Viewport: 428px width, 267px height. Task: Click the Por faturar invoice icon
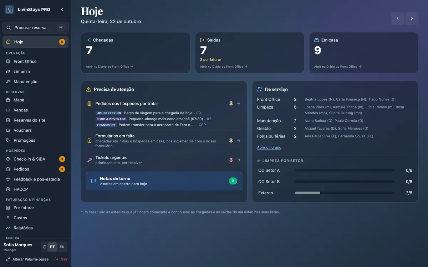(x=8, y=208)
